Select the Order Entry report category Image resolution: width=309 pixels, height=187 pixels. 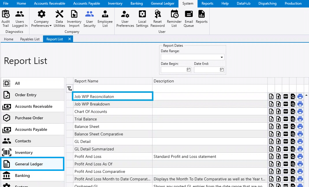tap(33, 95)
